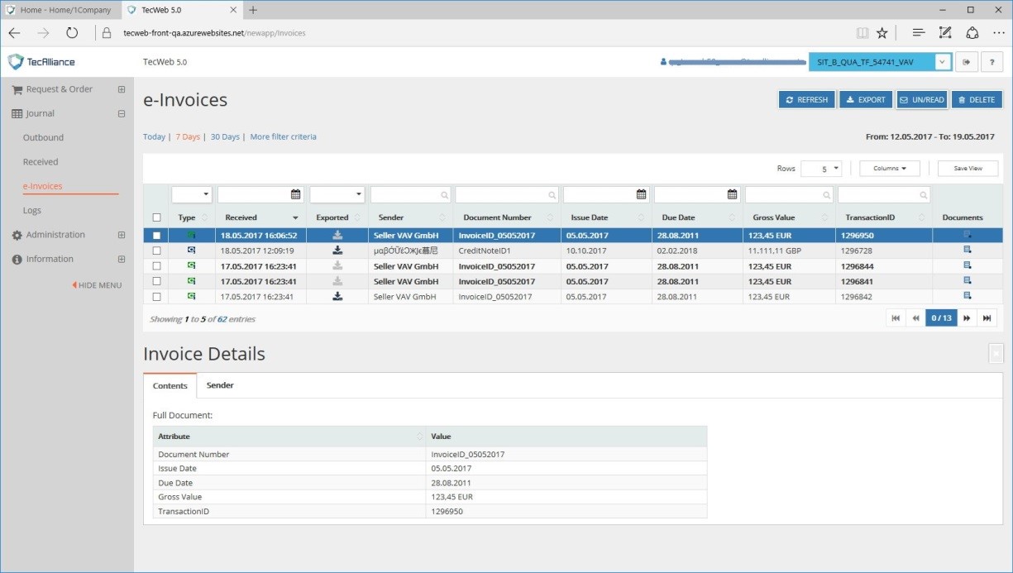
Task: Click export icon in CreditNoteID1 row
Action: 337,251
